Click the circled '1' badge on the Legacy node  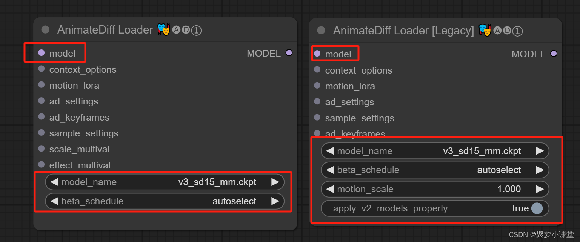(x=518, y=31)
